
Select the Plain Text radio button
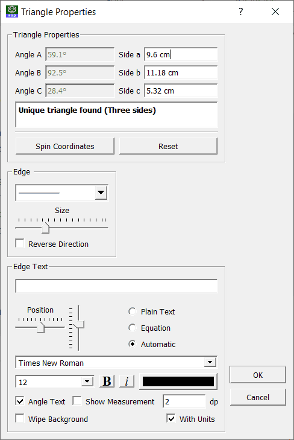click(132, 311)
